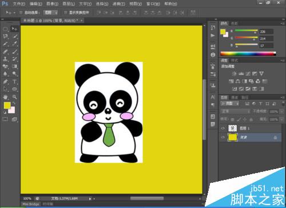Hide the 图层 1 layer via eye icon
286x208 pixels.
223,128
